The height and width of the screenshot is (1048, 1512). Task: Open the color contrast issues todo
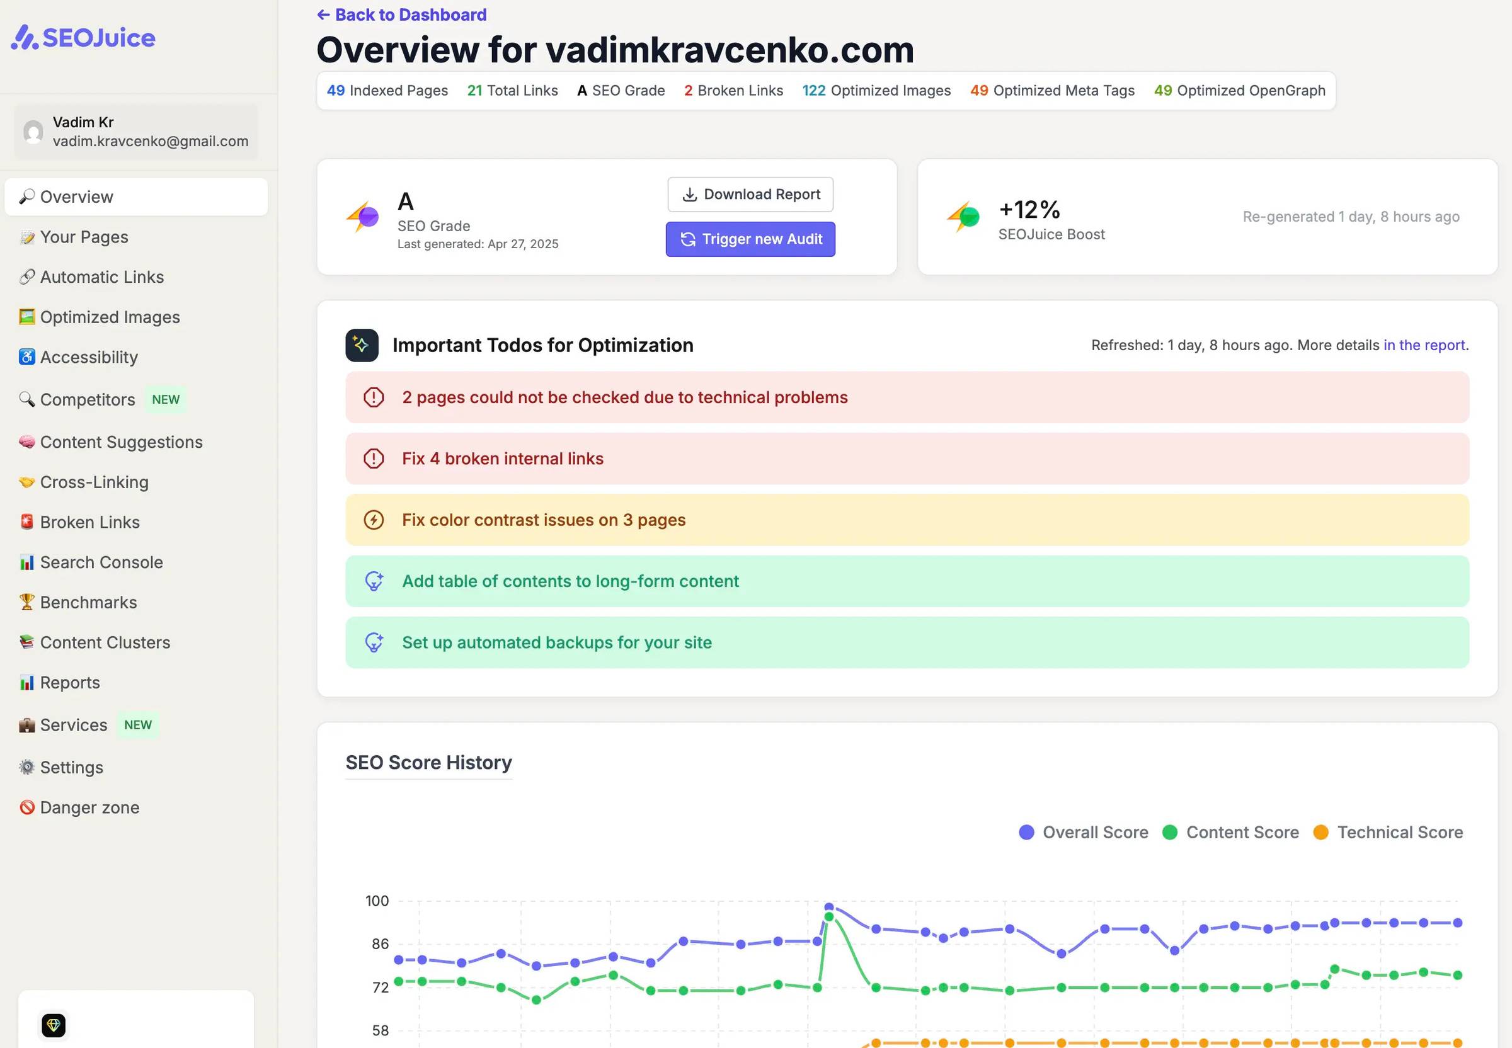(543, 520)
